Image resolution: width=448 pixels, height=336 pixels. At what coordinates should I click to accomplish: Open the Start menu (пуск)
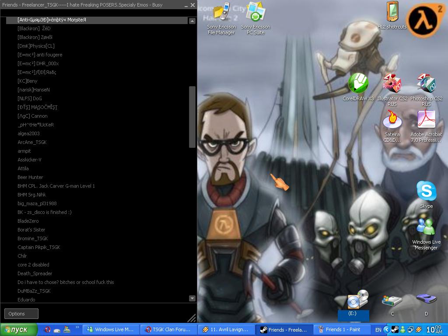pyautogui.click(x=17, y=329)
